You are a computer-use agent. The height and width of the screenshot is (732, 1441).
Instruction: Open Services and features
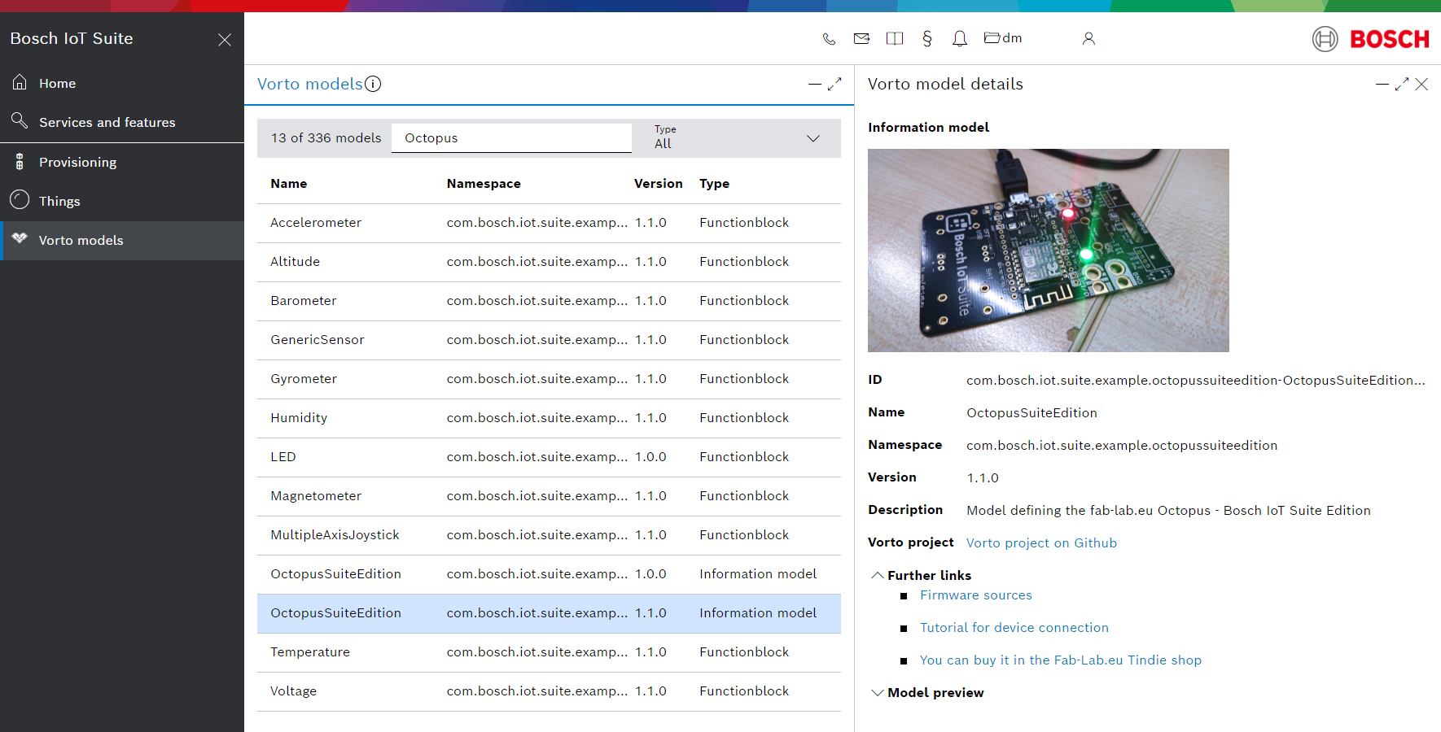click(x=122, y=122)
